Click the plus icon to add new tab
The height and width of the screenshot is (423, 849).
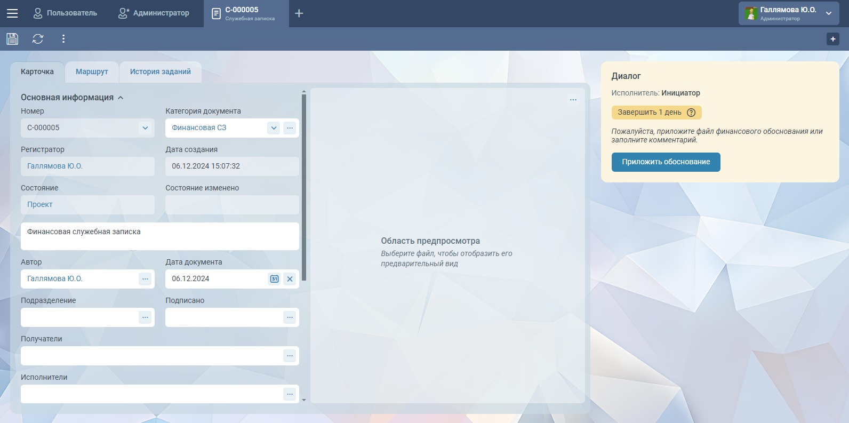(299, 13)
